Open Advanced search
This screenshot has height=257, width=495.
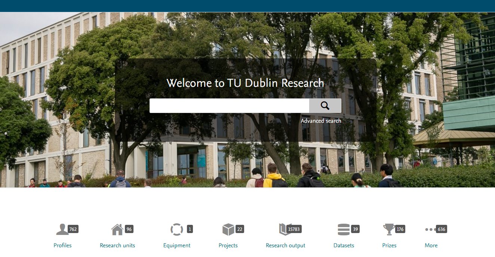(x=321, y=121)
